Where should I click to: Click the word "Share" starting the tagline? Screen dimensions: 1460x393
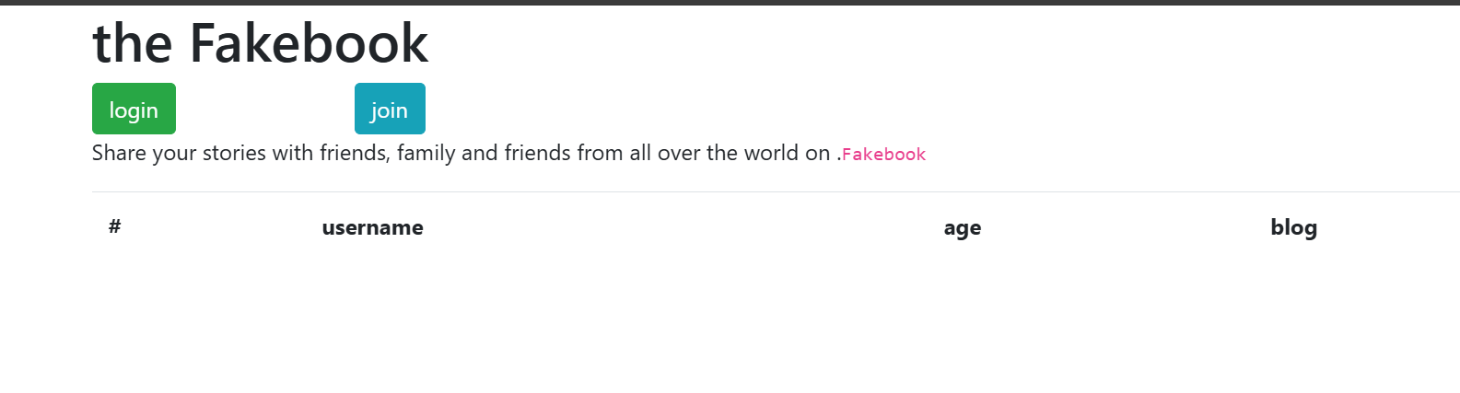[119, 153]
